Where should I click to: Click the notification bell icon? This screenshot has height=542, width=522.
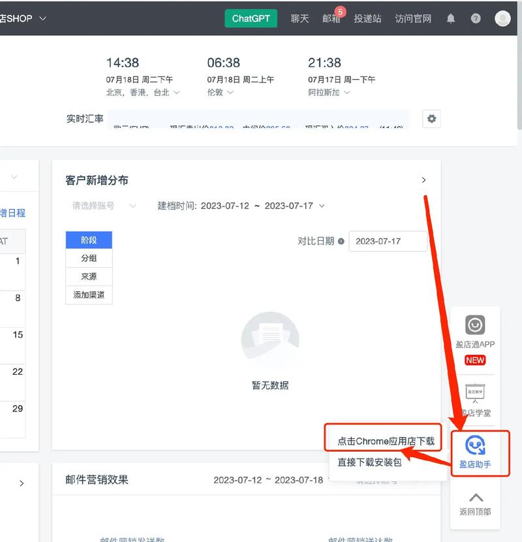pyautogui.click(x=450, y=18)
